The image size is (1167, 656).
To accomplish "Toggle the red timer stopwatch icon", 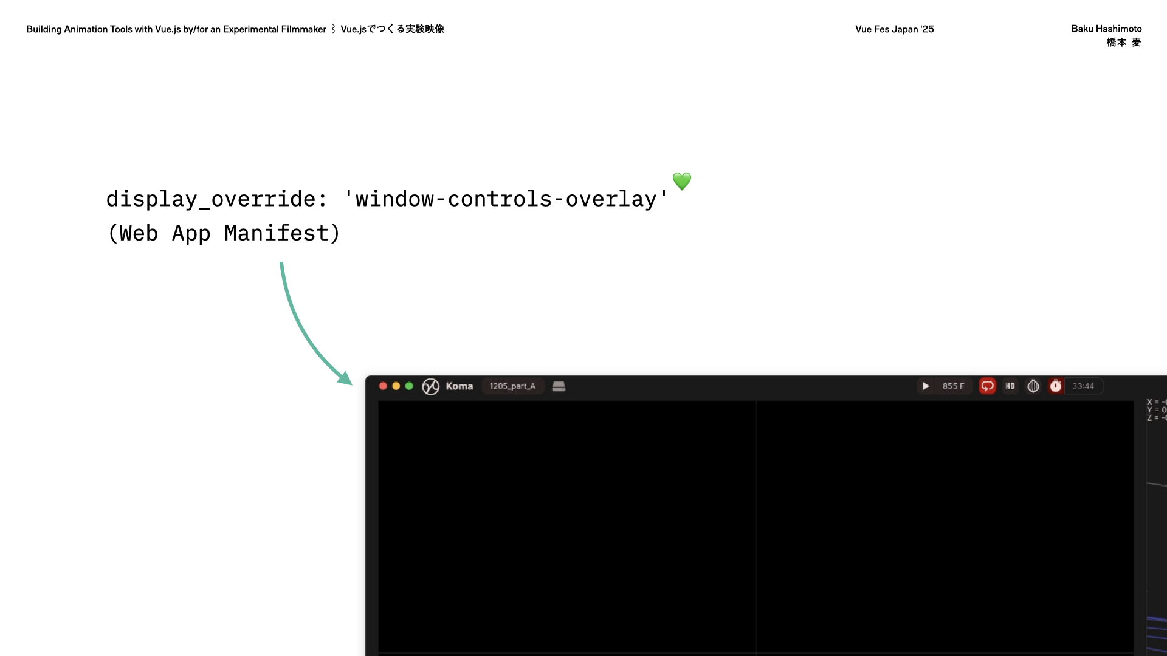I will tap(1056, 386).
